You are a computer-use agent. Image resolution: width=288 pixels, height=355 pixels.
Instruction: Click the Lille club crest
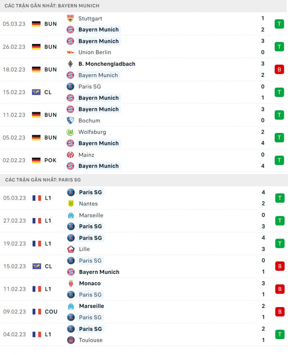click(x=71, y=249)
